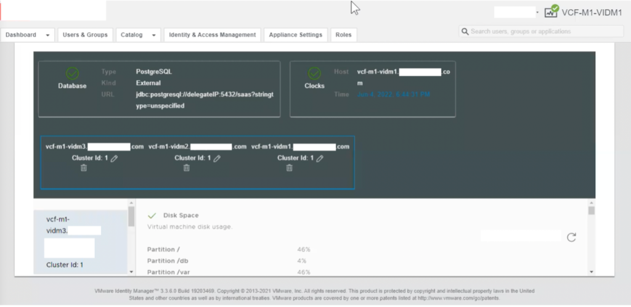Click the clock time Jun 4, 2022 value
The image size is (631, 307).
point(394,94)
